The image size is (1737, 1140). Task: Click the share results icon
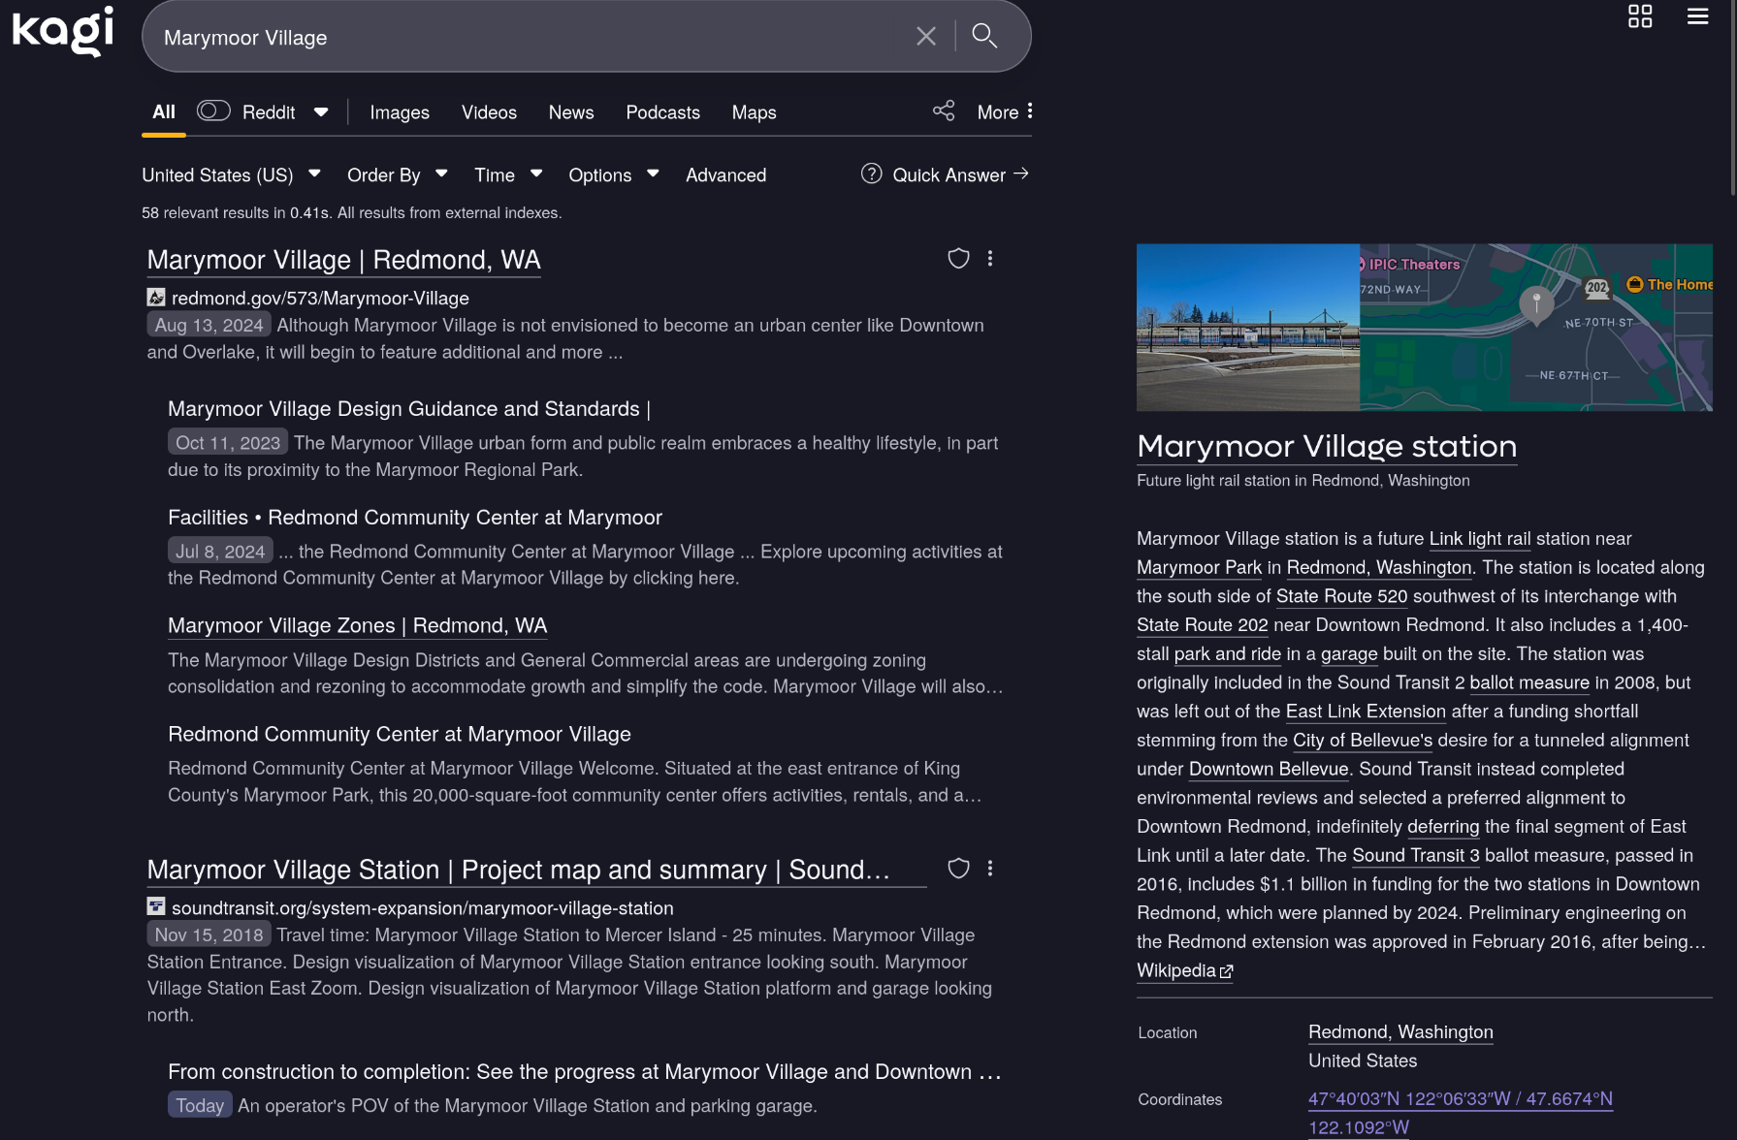[x=943, y=111]
